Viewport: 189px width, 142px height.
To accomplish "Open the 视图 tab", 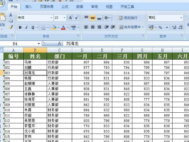I will pyautogui.click(x=109, y=7).
